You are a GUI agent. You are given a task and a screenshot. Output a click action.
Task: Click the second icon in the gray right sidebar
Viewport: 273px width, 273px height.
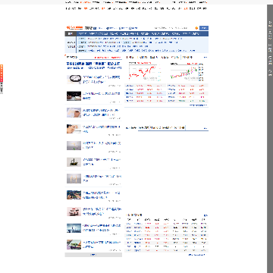coord(270,34)
